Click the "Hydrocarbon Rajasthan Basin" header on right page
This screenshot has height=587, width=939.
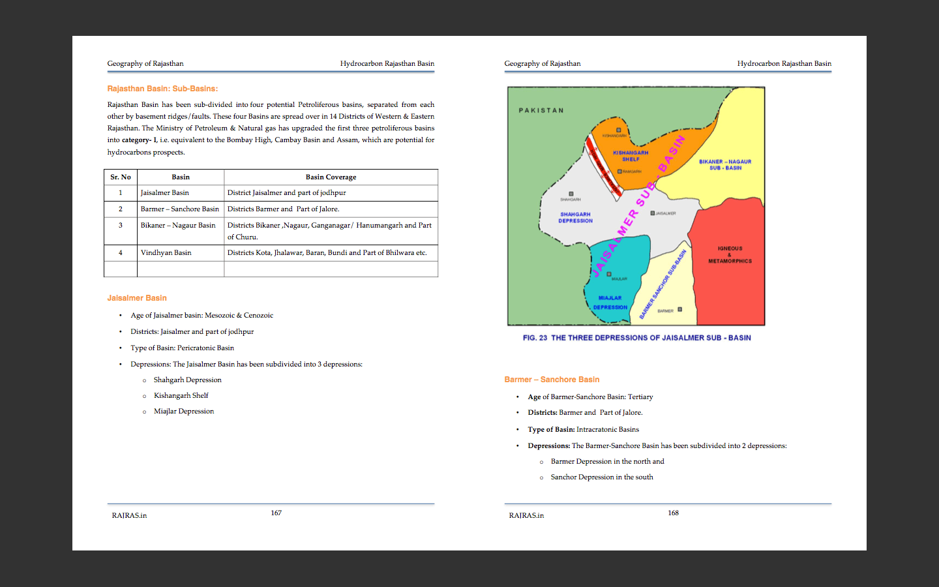784,63
